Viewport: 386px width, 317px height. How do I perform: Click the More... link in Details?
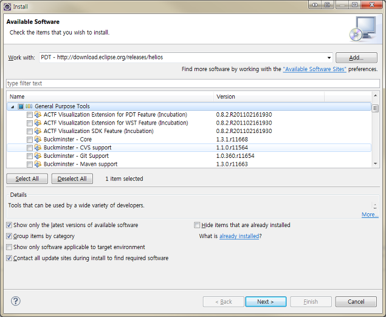tap(370, 215)
